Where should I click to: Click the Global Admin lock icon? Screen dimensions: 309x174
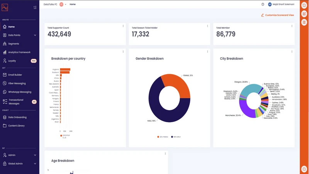[5, 164]
